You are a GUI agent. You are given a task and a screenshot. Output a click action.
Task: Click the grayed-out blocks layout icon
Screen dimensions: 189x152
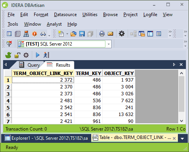[133, 34]
